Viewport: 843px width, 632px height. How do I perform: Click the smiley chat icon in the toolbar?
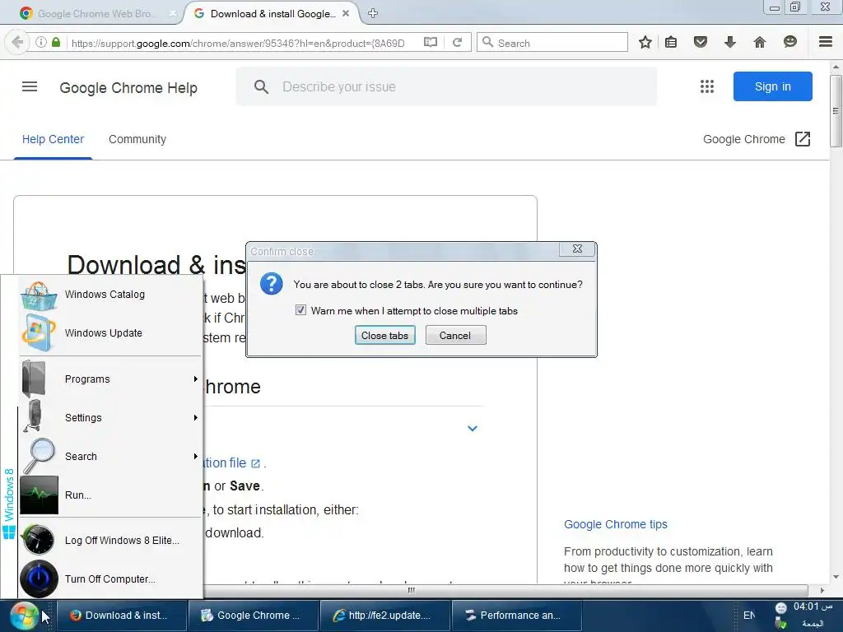(789, 41)
